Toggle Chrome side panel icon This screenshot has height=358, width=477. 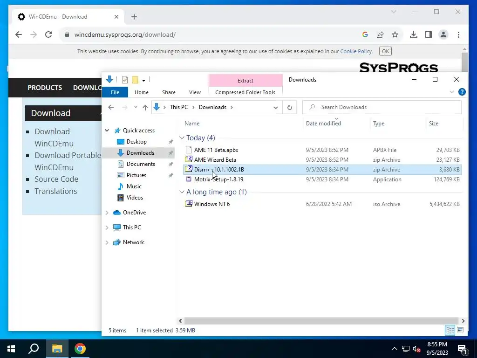click(429, 34)
